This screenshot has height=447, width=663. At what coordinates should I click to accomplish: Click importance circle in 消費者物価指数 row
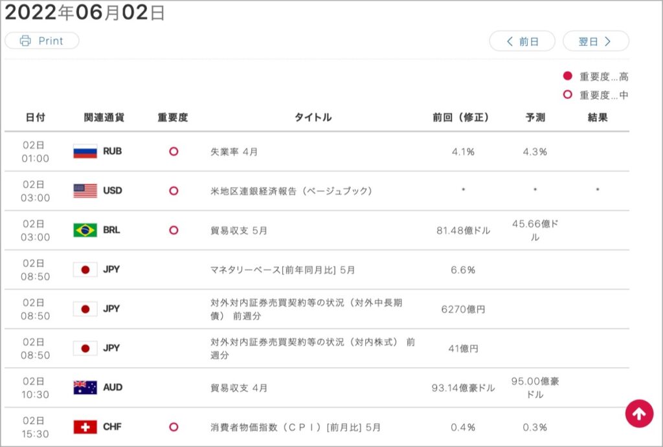click(174, 427)
